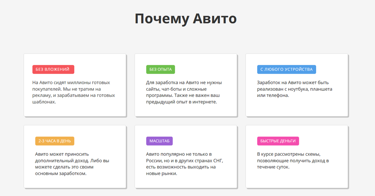Click 'Авито популярно не только в' line
The image size is (375, 196).
point(179,154)
